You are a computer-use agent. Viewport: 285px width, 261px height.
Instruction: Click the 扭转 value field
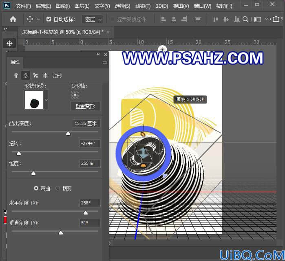point(90,143)
